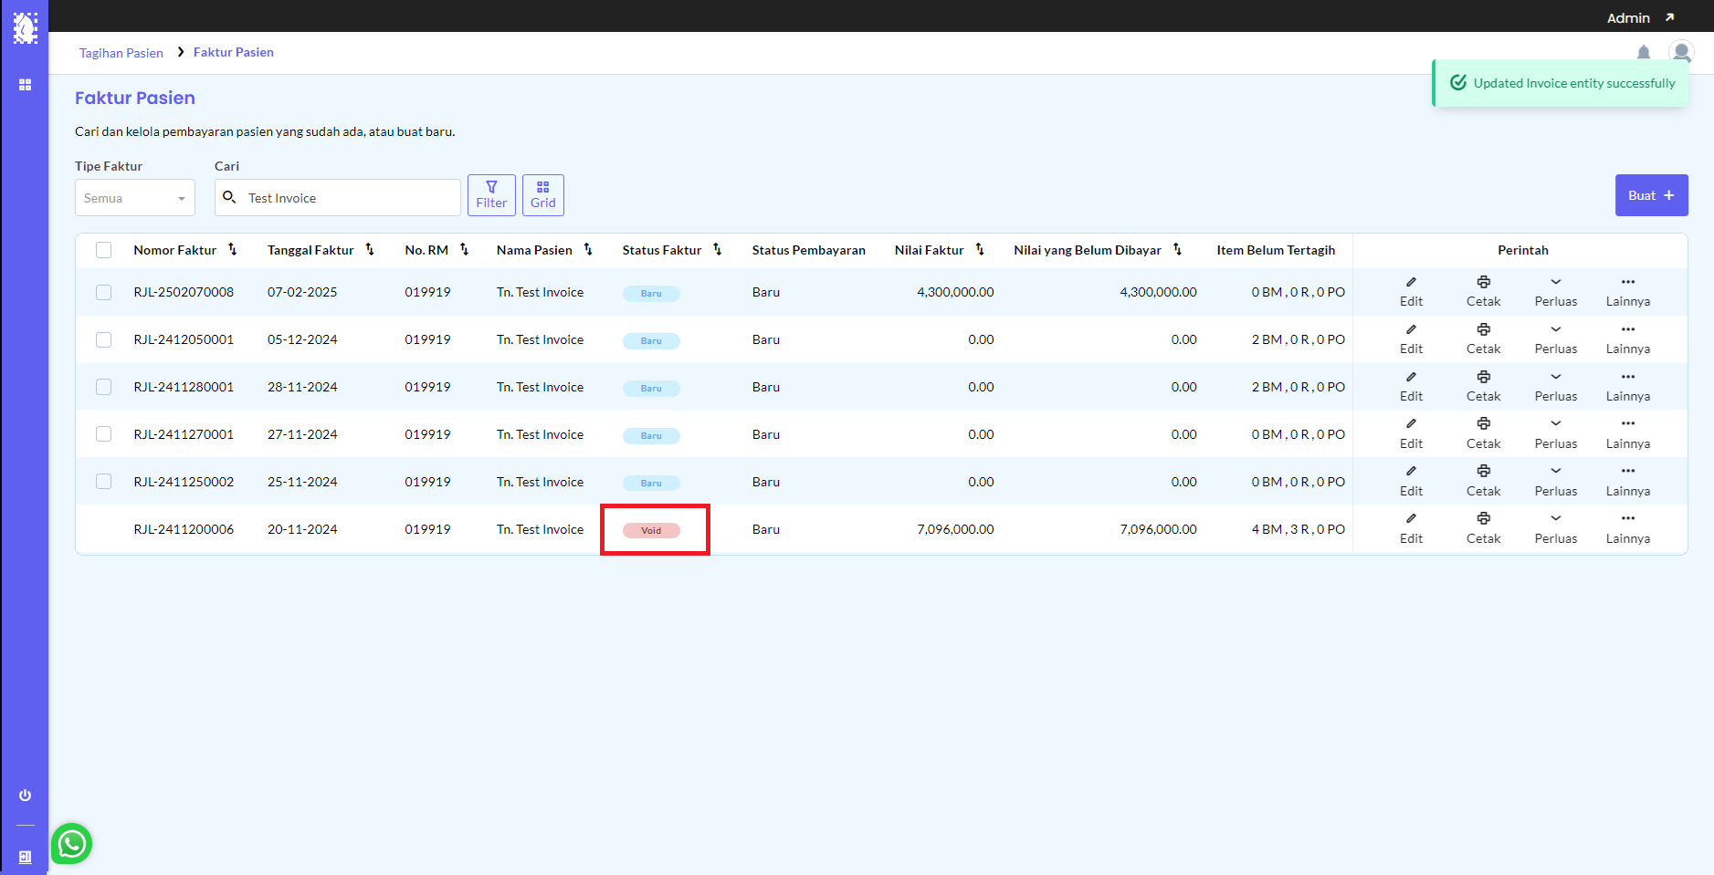This screenshot has width=1714, height=875.
Task: Print invoice RJL-2411270001 with Cetak
Action: (x=1484, y=434)
